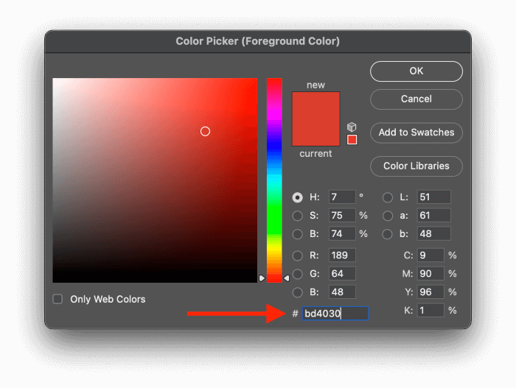This screenshot has height=388, width=516.
Task: Click the Cancel button
Action: [x=416, y=99]
